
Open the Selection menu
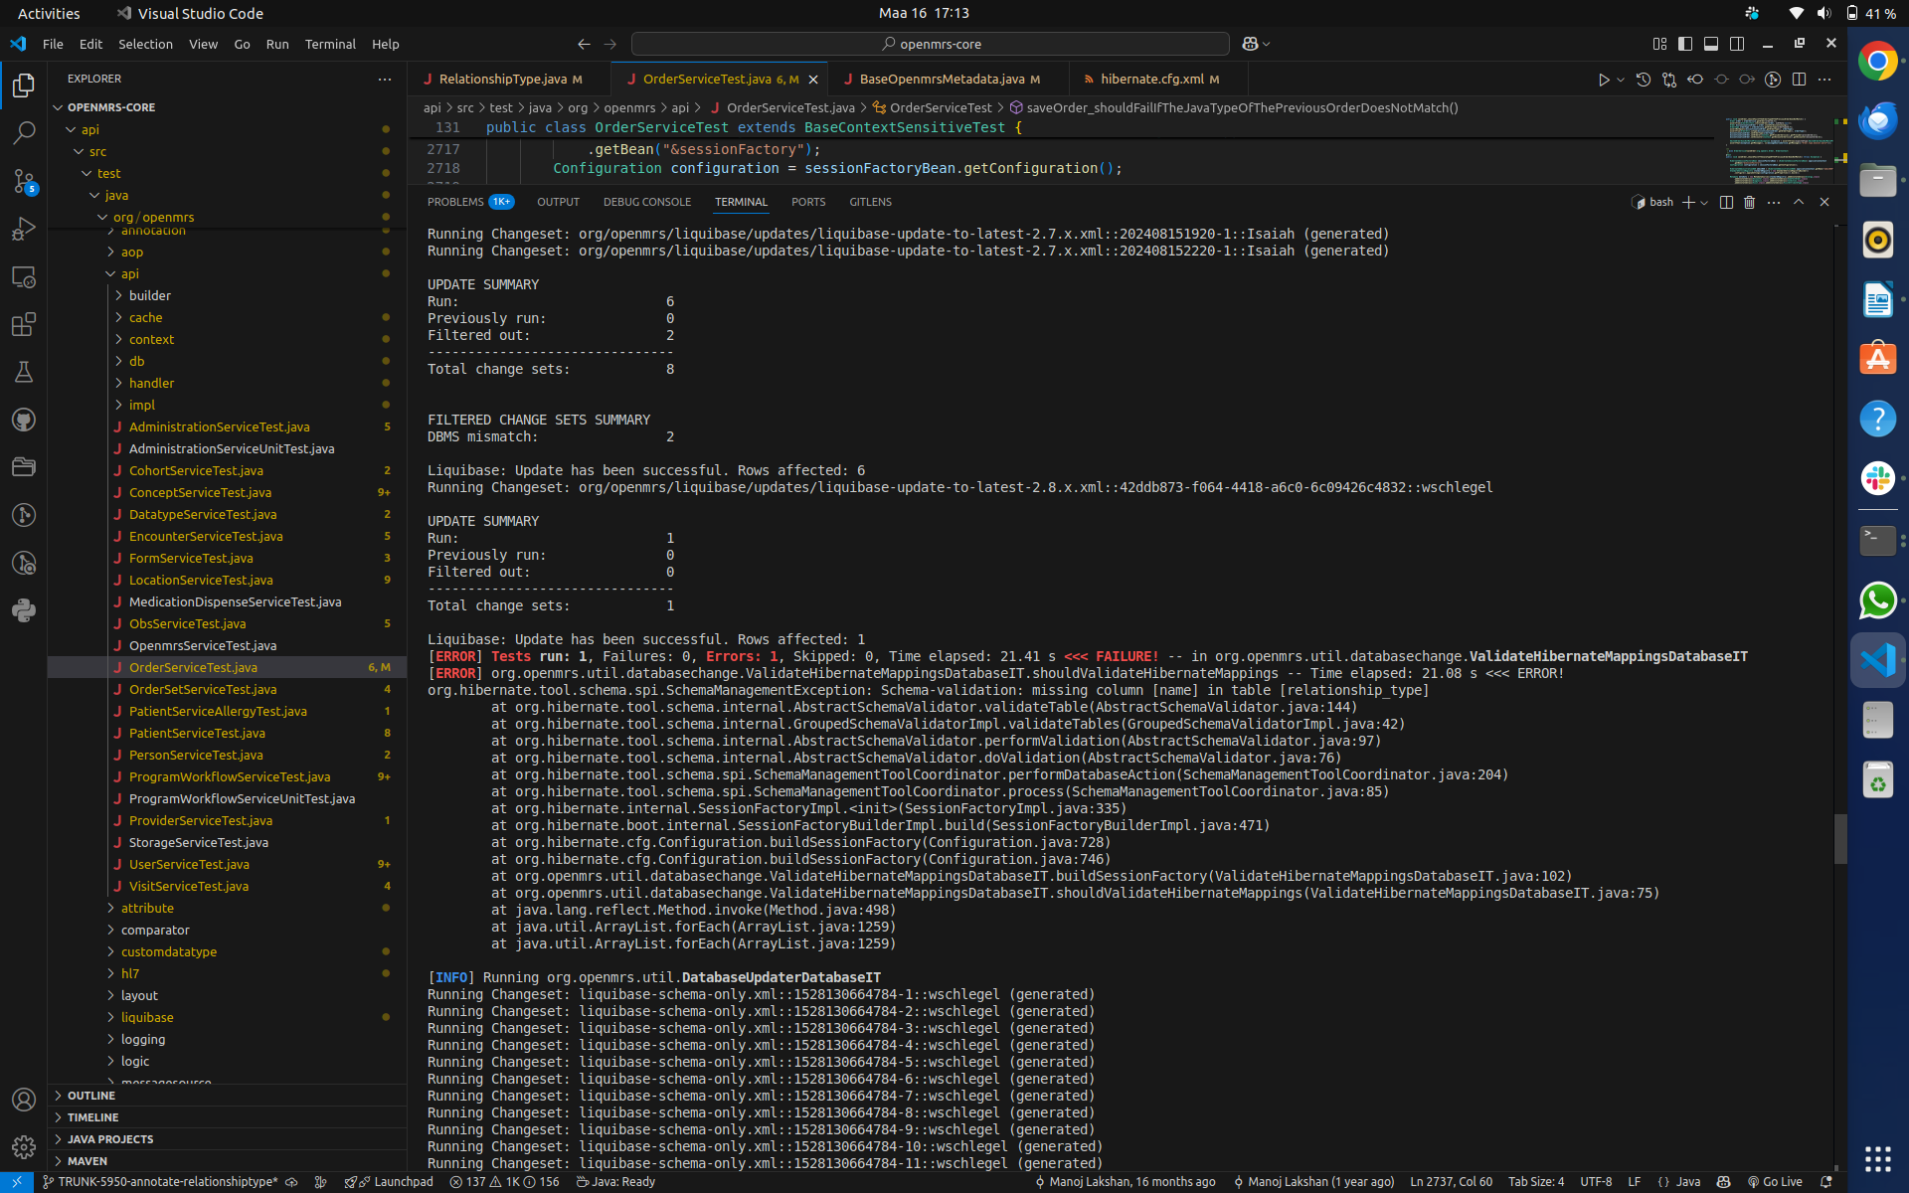[x=145, y=44]
